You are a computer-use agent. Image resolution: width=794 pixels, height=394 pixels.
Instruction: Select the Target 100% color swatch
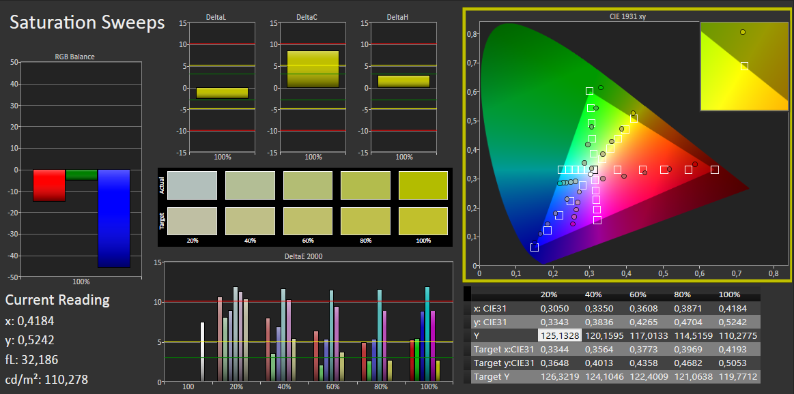point(423,221)
